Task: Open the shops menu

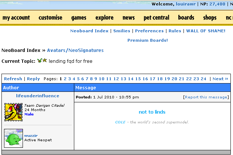Action: (x=210, y=18)
